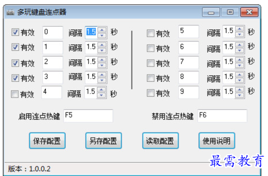Increase interval for key 2 with up arrow
Screen dimensions: 268x176
pyautogui.click(x=102, y=60)
